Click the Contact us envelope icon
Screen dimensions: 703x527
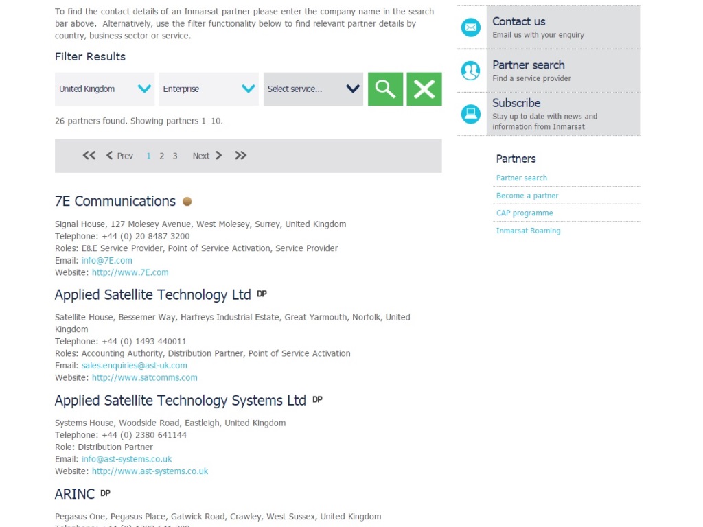pyautogui.click(x=471, y=27)
